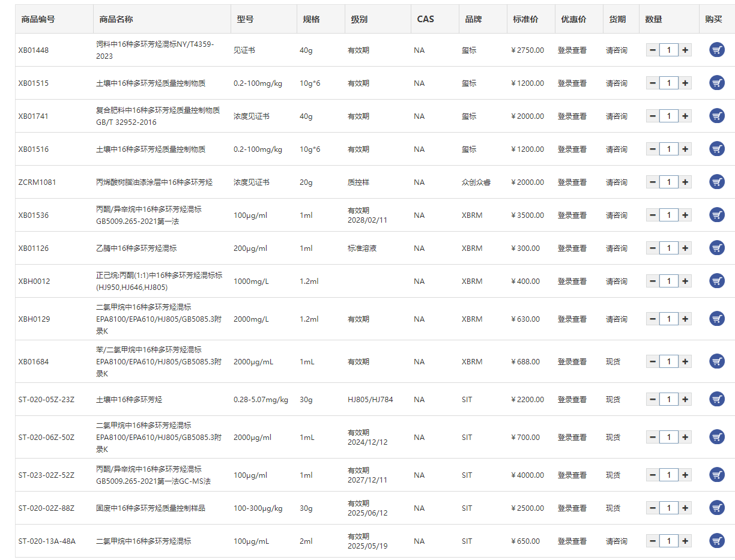Screen dimensions: 735x560
Task: Add XB01515 to the shopping cart
Action: pos(717,83)
